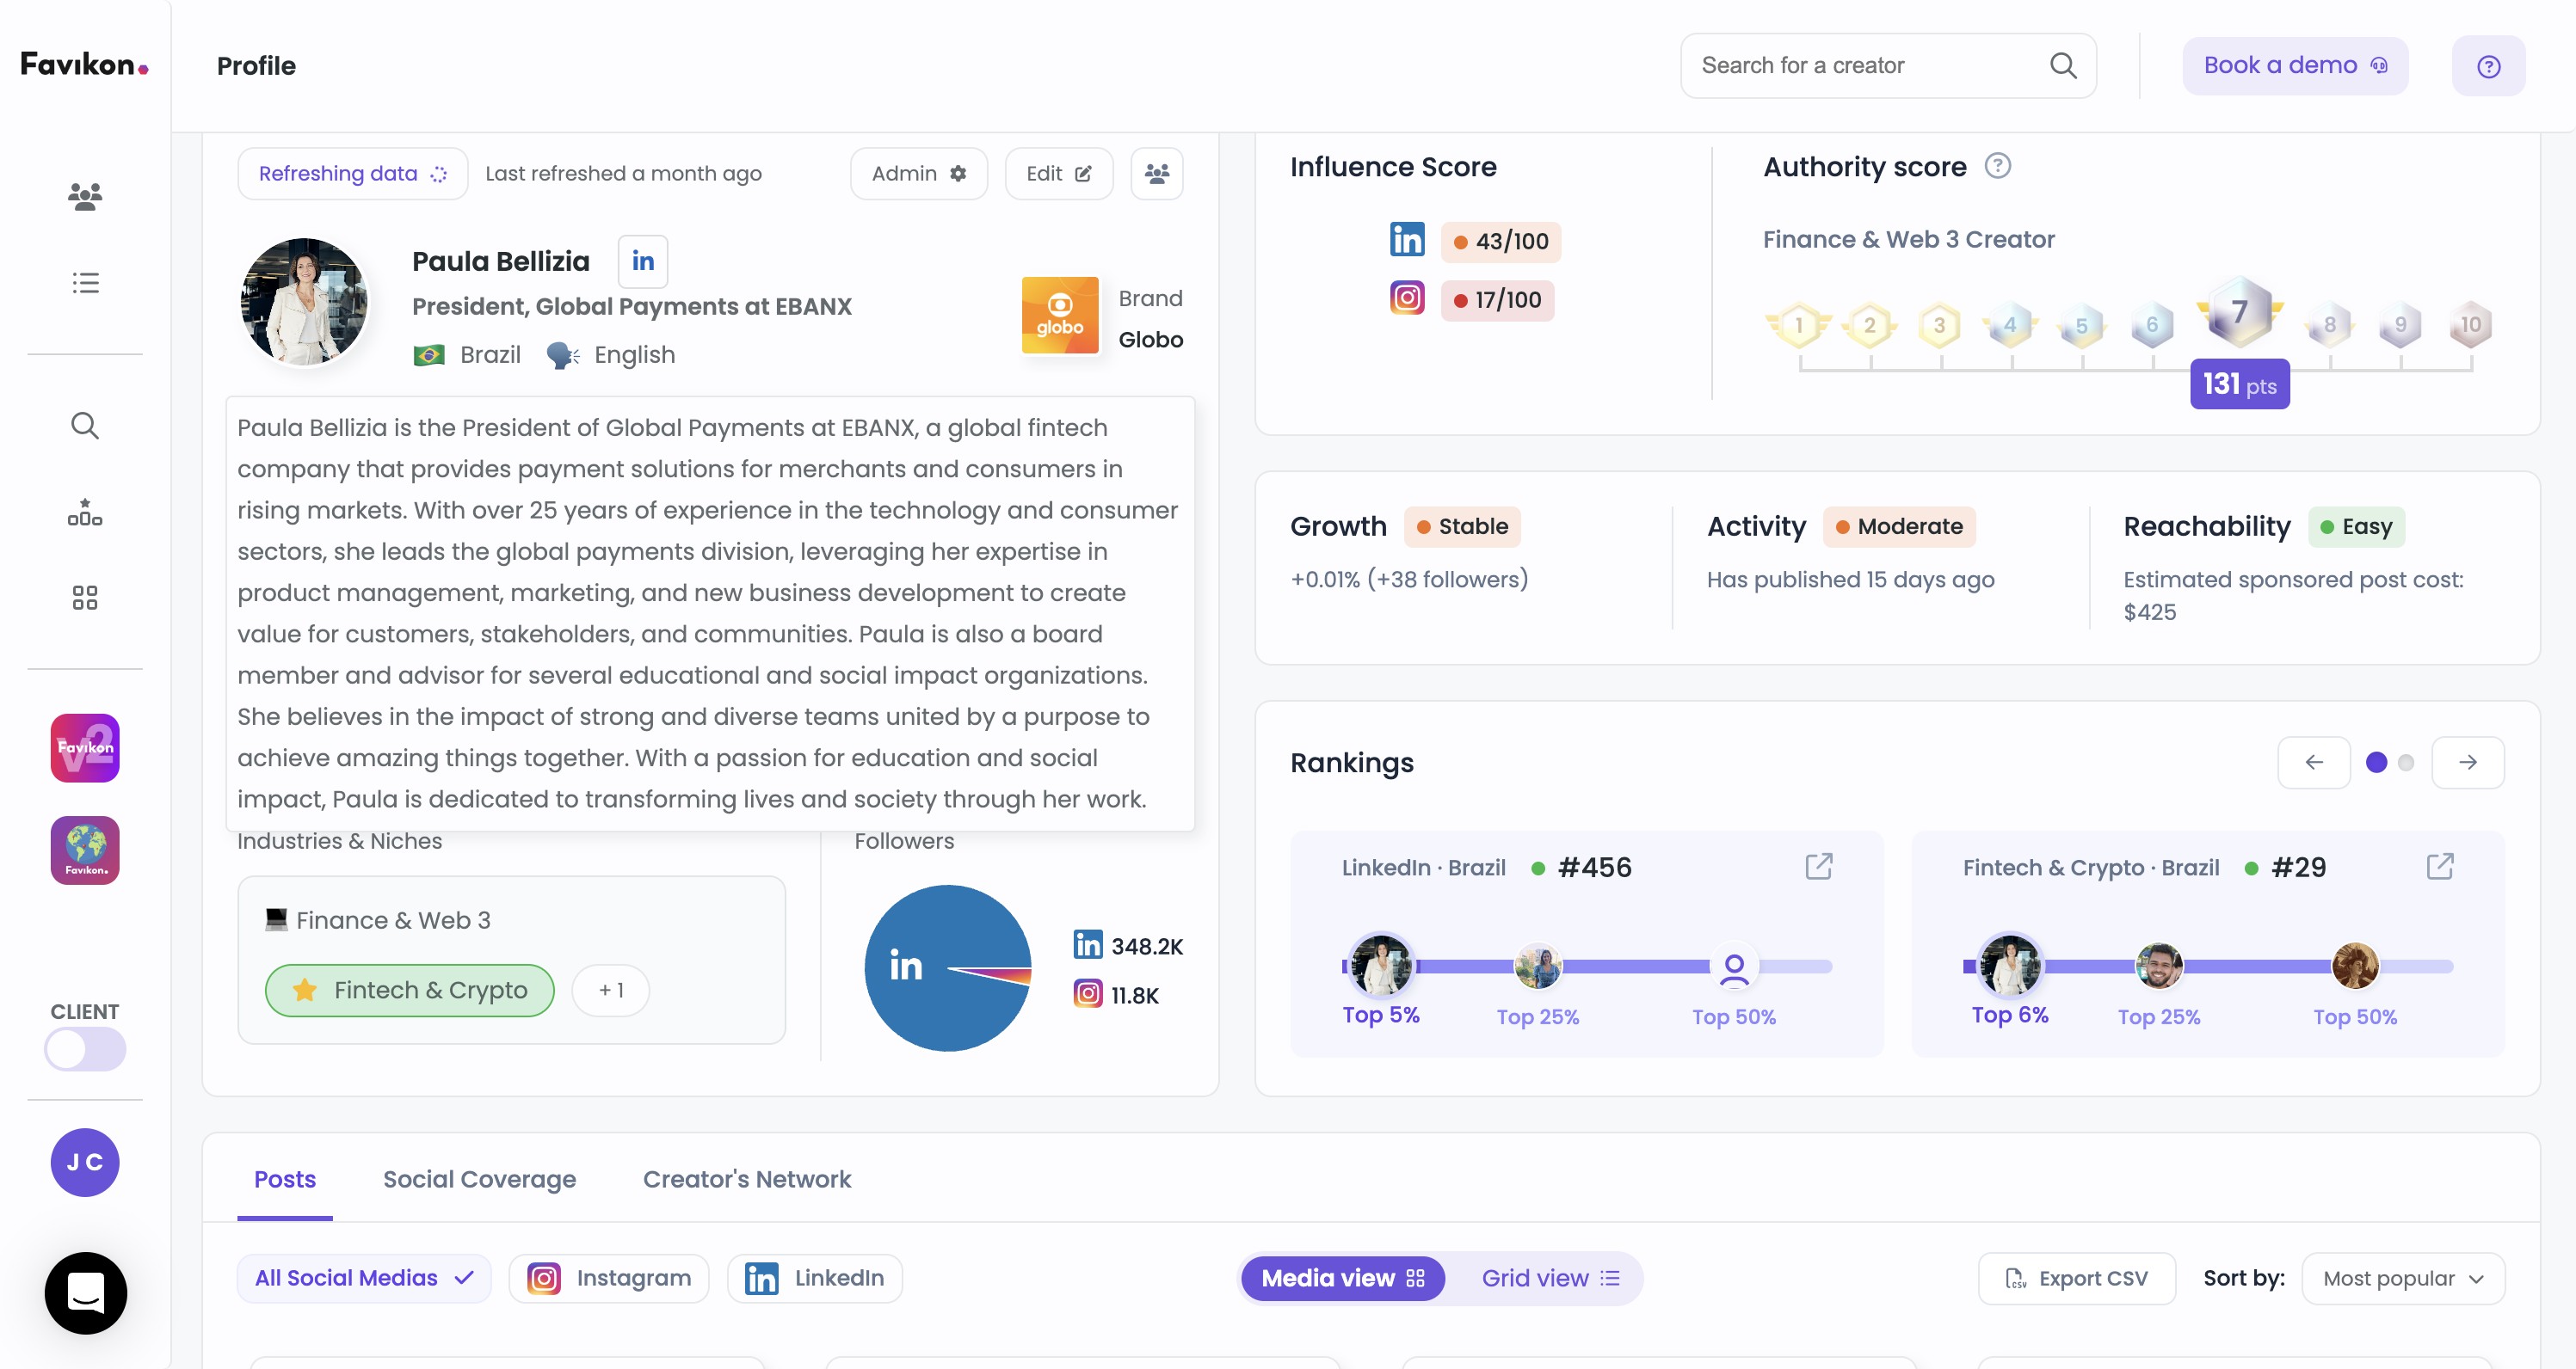Click the LinkedIn icon beside Paula Bellizia
The width and height of the screenshot is (2576, 1369).
click(642, 261)
